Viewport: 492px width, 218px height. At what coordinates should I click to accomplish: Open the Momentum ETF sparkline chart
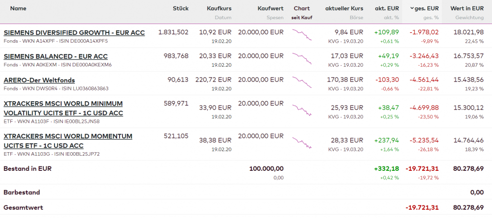point(302,142)
